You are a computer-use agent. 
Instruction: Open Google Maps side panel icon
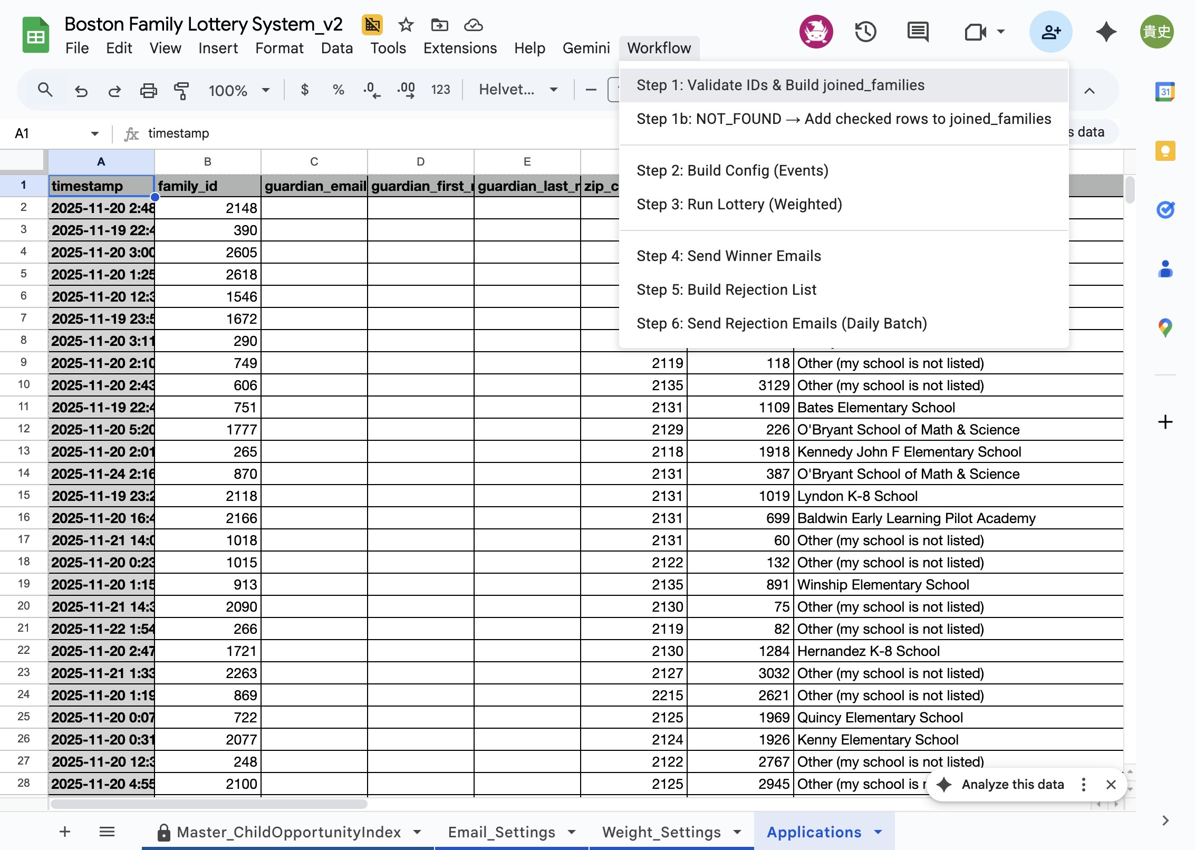1165,328
